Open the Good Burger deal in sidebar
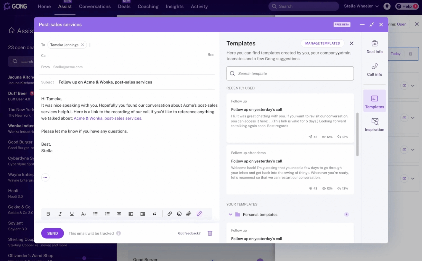This screenshot has height=261, width=422. point(21,145)
